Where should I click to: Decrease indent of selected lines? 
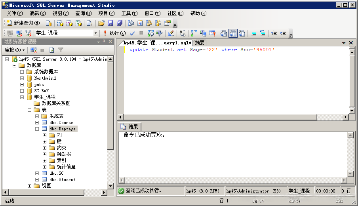(x=274, y=33)
